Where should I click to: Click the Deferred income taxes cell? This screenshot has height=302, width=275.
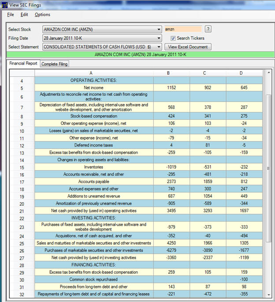pyautogui.click(x=94, y=145)
